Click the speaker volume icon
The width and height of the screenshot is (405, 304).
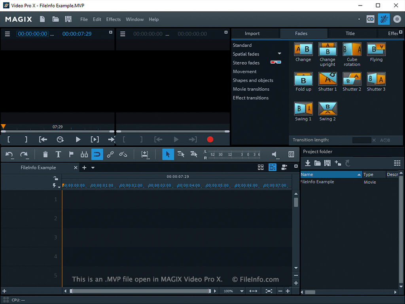[274, 155]
